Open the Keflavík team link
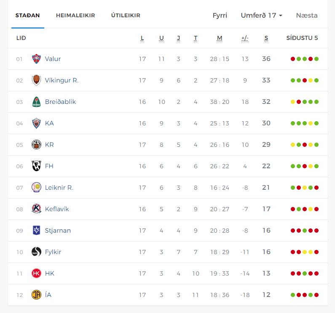This screenshot has height=313, width=335. tap(57, 209)
